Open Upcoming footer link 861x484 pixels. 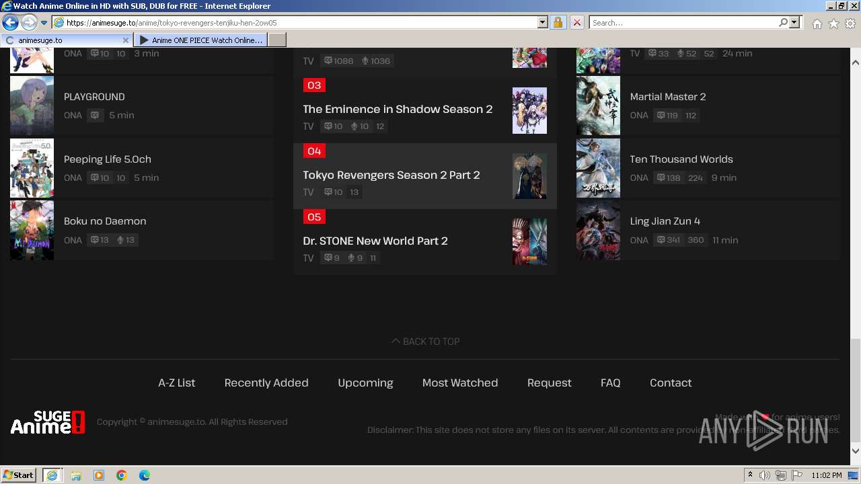365,382
